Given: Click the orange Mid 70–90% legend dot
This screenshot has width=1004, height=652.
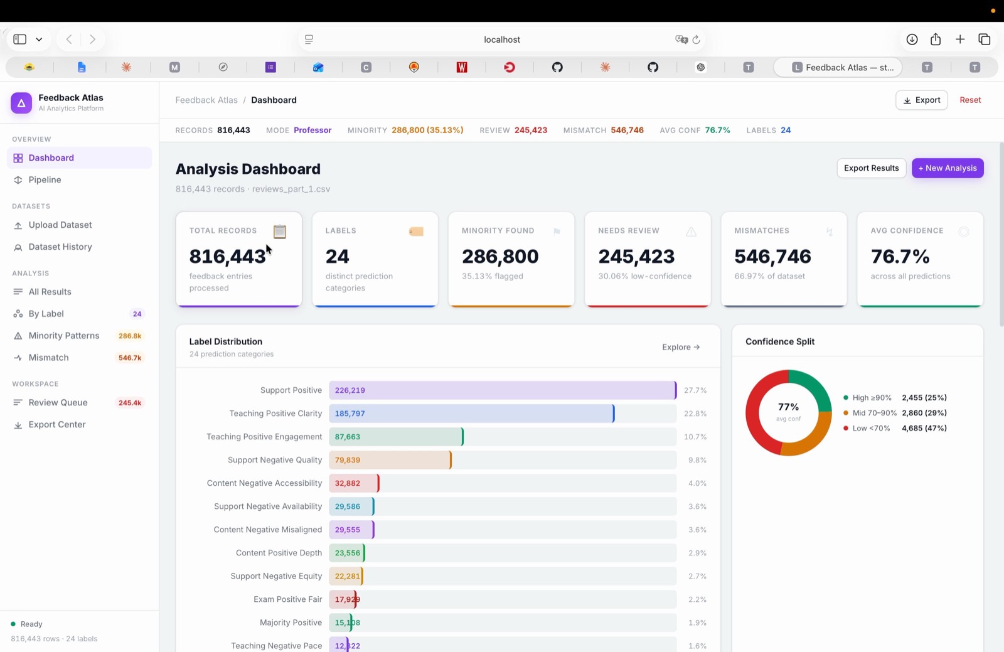Looking at the screenshot, I should (x=846, y=413).
